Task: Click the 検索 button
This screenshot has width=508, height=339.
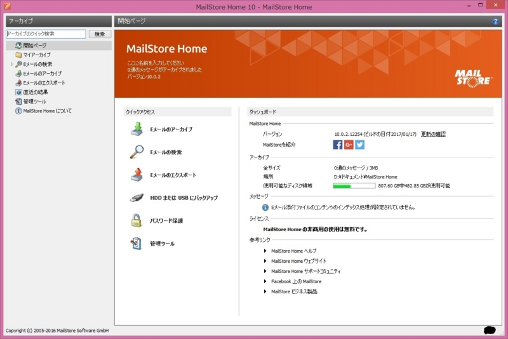Action: [x=100, y=34]
